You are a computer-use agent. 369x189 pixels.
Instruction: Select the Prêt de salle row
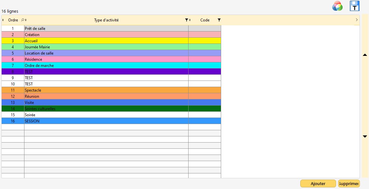click(x=106, y=29)
